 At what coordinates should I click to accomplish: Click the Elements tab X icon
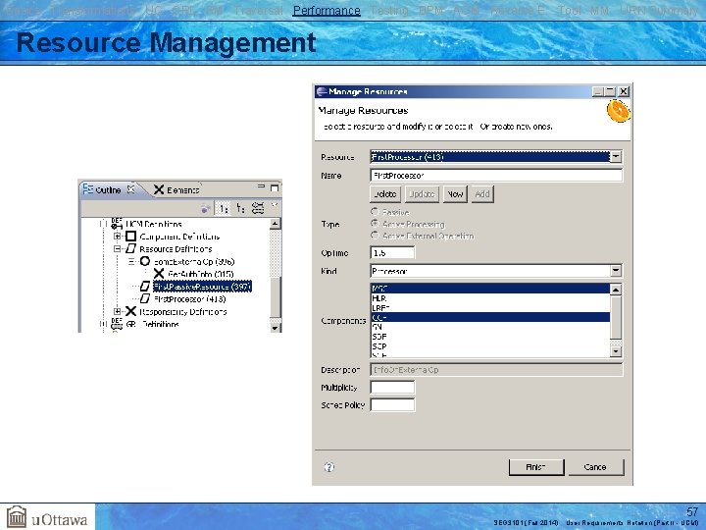159,189
